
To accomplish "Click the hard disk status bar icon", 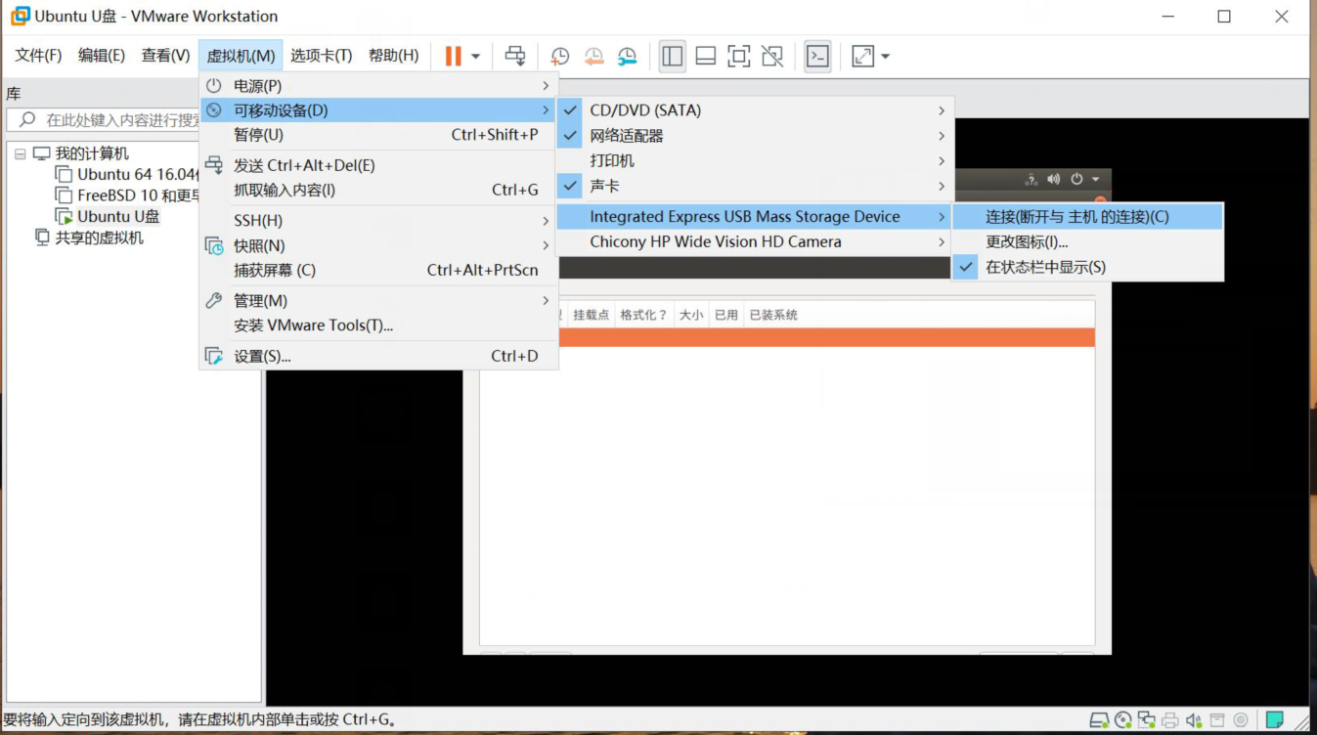I will (x=1100, y=720).
